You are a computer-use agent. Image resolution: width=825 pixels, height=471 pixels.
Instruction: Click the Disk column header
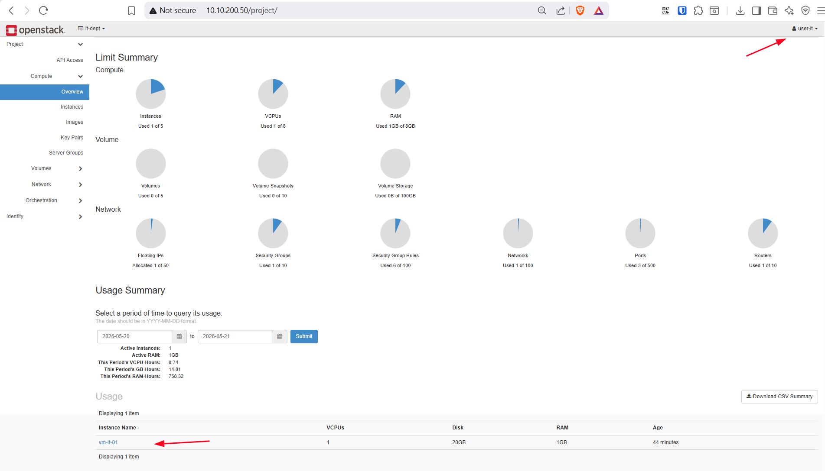point(458,428)
